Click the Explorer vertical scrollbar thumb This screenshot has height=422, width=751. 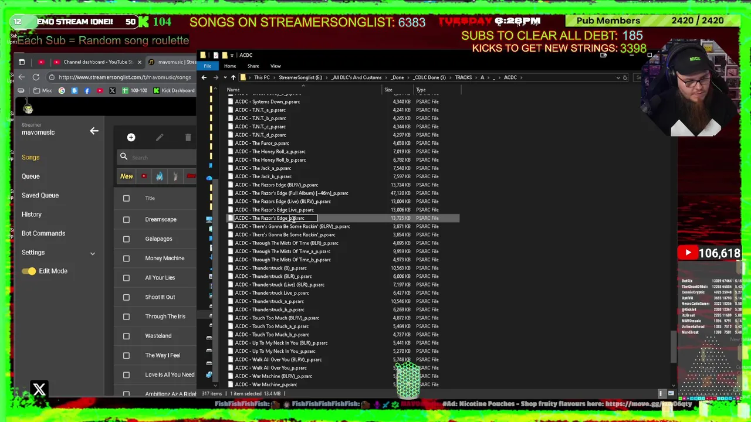coord(674,348)
